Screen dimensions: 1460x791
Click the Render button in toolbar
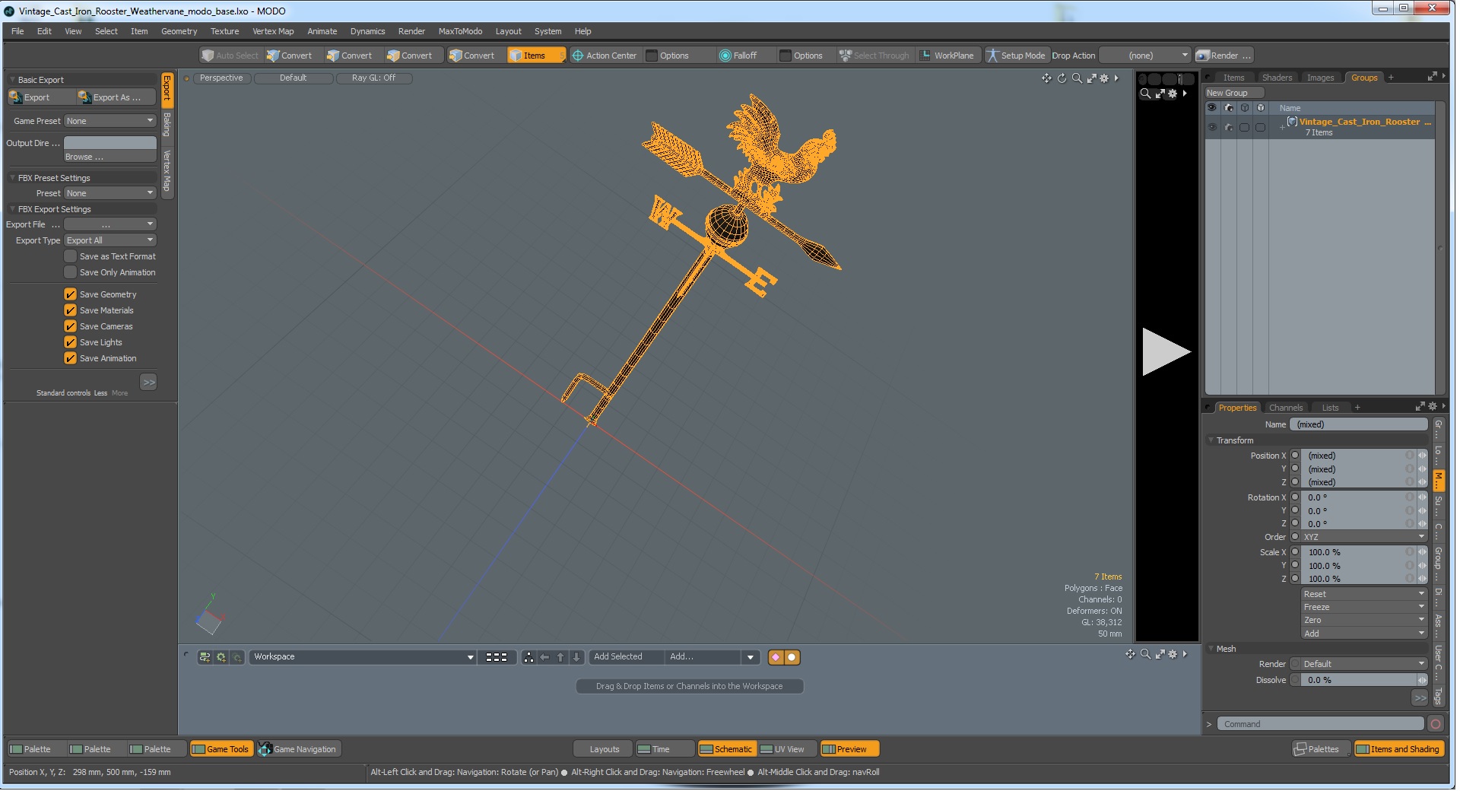[1224, 56]
